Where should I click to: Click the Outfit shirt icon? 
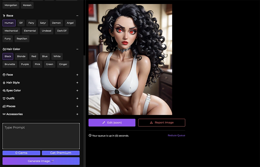(x=4, y=98)
